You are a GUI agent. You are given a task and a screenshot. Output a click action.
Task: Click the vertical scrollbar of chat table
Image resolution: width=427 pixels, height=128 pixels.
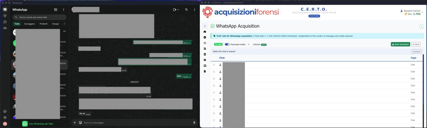[423, 80]
